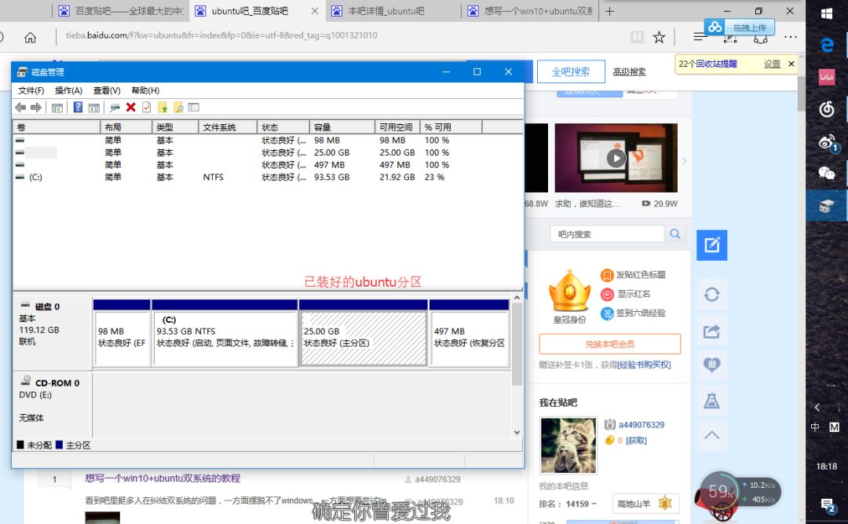848x524 pixels.
Task: Click the checkmark document toolbar icon
Action: (147, 107)
